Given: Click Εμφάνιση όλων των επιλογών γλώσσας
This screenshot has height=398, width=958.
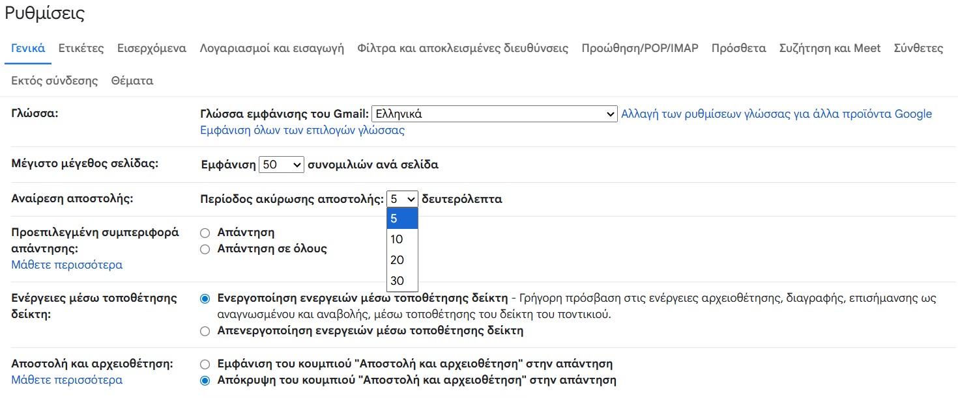Looking at the screenshot, I should pyautogui.click(x=303, y=130).
